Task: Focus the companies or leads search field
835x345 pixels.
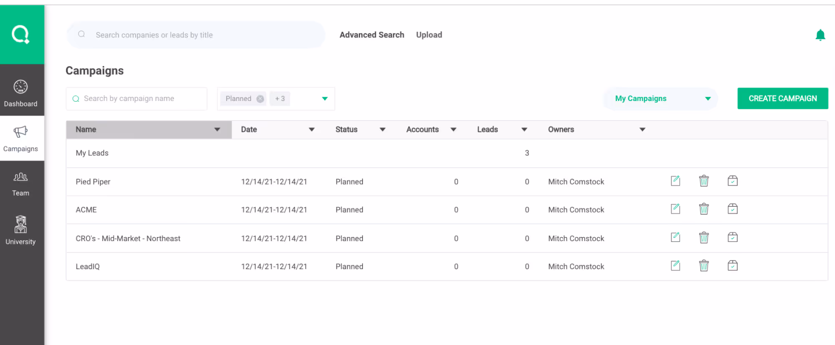Action: (195, 35)
